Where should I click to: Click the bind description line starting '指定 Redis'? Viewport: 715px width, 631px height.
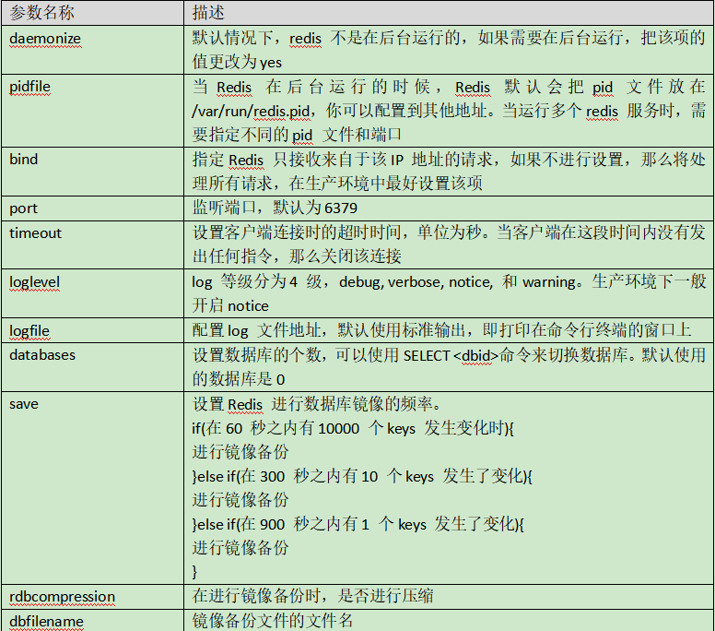click(x=449, y=160)
